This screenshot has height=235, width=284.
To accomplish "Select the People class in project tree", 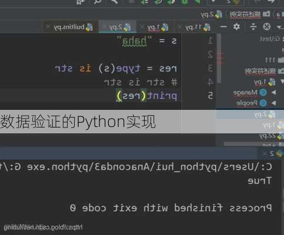I will (252, 103).
